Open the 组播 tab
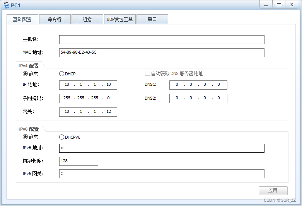Viewport: 302px width, 206px height. tap(87, 19)
